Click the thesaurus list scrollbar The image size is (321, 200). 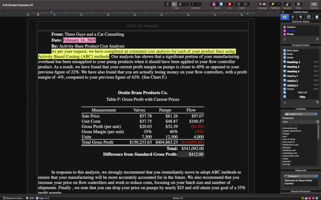318,132
